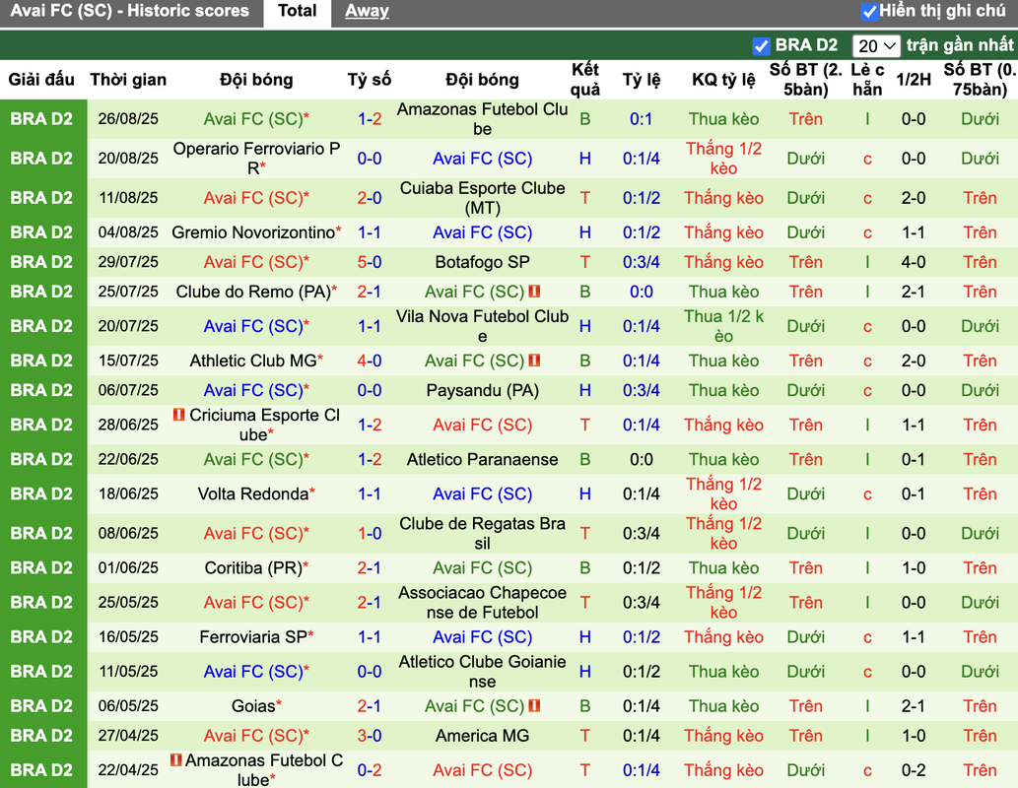Click the Atletico Clube Goianiense team name
Viewport: 1018px width, 788px height.
482,671
